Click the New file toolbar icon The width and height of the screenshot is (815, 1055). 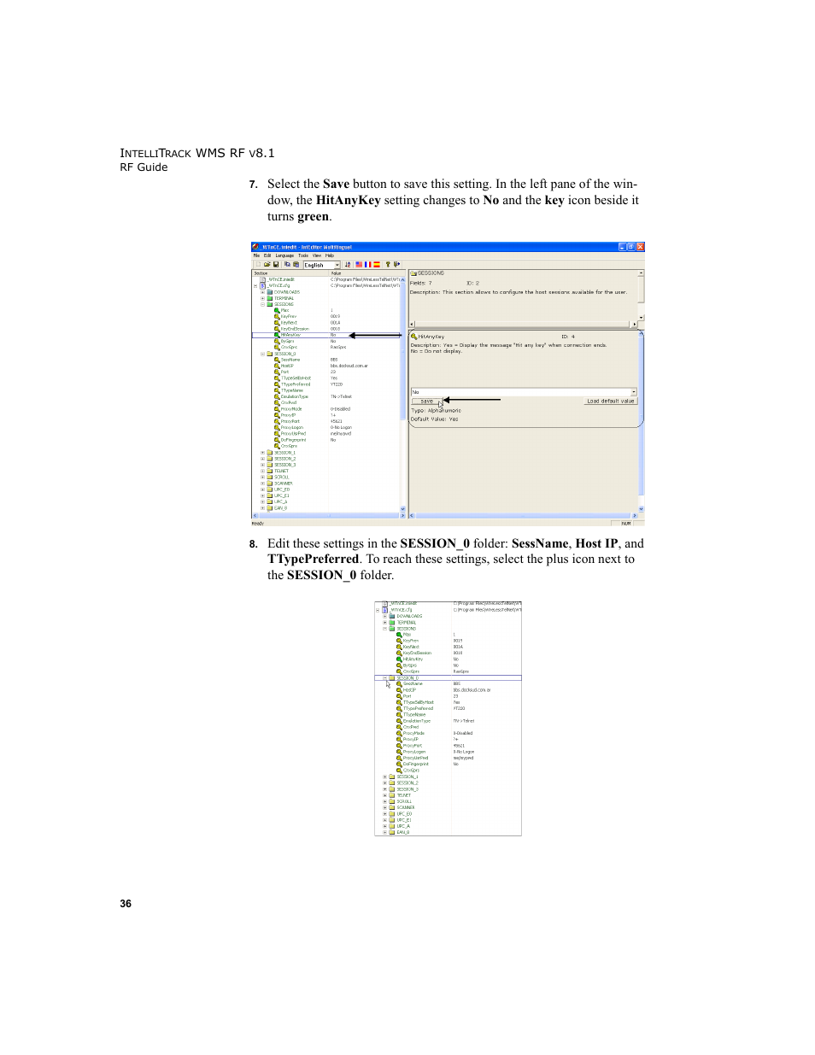pos(258,265)
